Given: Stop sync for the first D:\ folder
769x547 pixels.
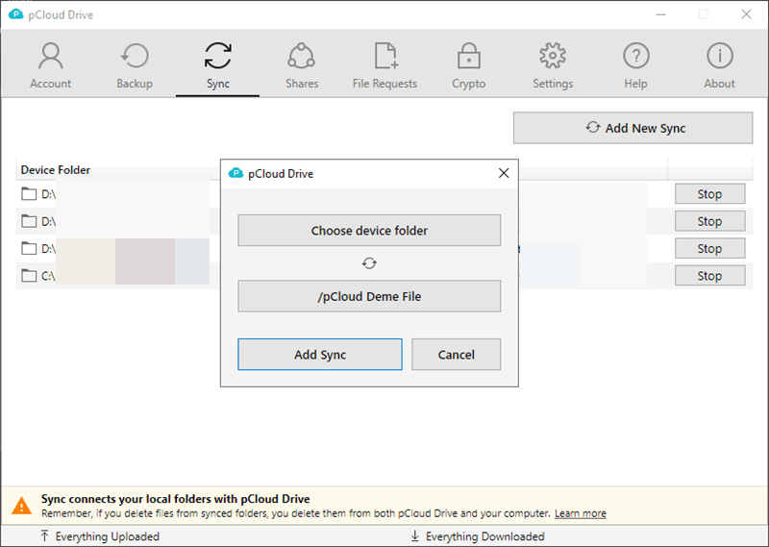Looking at the screenshot, I should pos(709,194).
